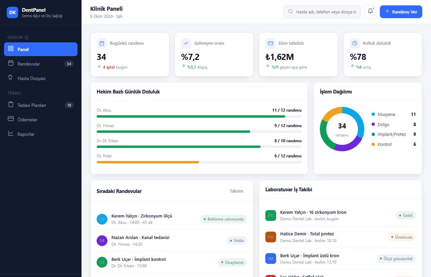Click the Üretimde status badge
This screenshot has height=277, width=431.
coord(402,237)
